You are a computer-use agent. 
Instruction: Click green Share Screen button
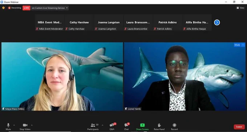[x=142, y=127]
